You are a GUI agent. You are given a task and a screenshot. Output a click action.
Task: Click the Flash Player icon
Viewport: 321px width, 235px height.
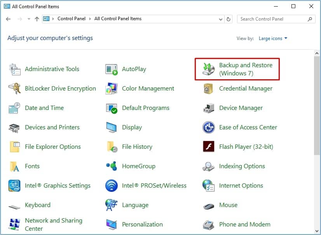209,147
